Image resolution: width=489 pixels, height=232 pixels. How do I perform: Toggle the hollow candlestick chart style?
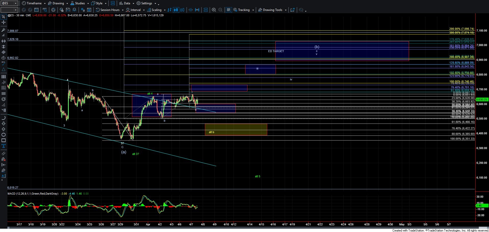click(x=182, y=10)
